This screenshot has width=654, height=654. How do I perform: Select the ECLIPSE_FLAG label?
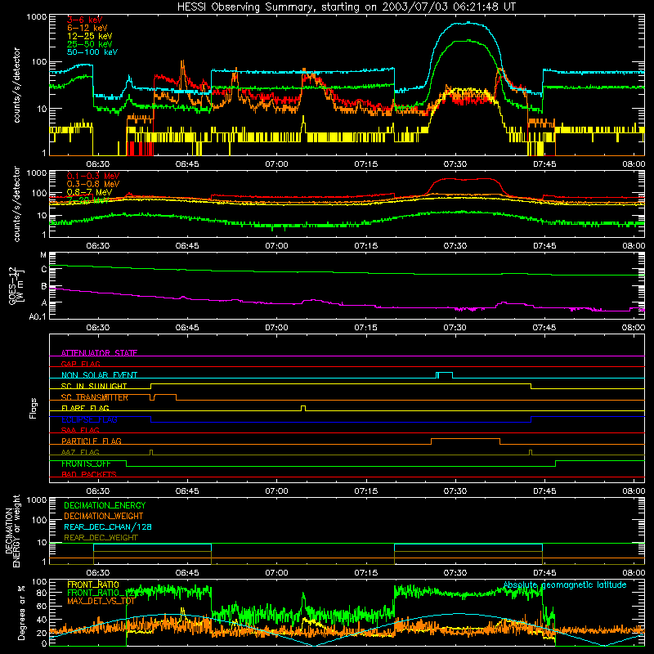(x=89, y=419)
